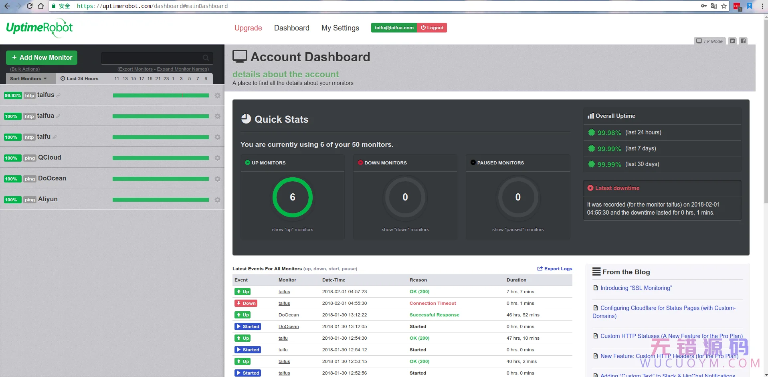Open the Upgrade page
Viewport: 768px width, 377px height.
(x=248, y=28)
